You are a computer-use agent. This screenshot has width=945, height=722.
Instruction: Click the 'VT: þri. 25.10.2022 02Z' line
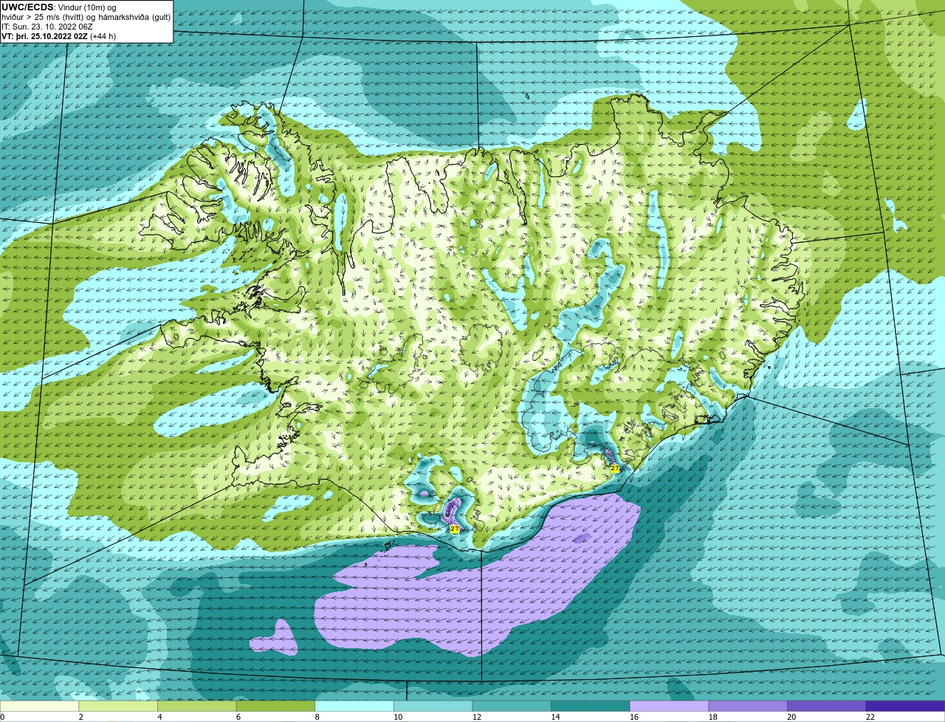click(44, 36)
